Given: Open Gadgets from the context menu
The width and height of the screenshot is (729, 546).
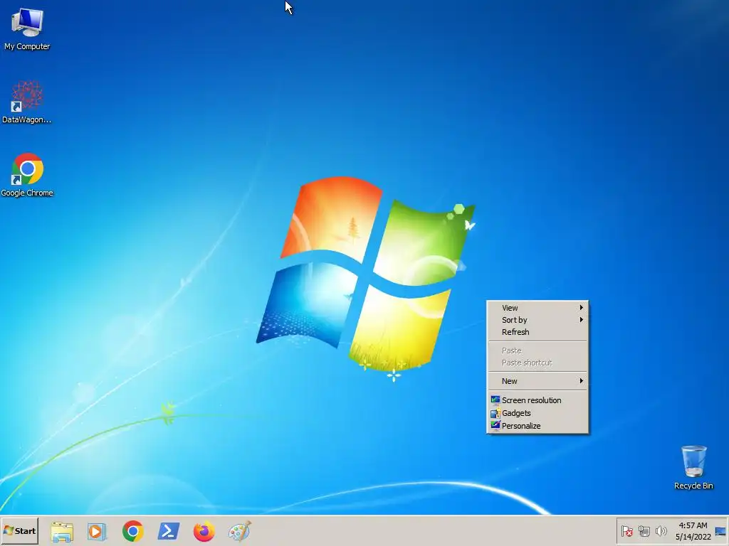Looking at the screenshot, I should click(x=537, y=413).
